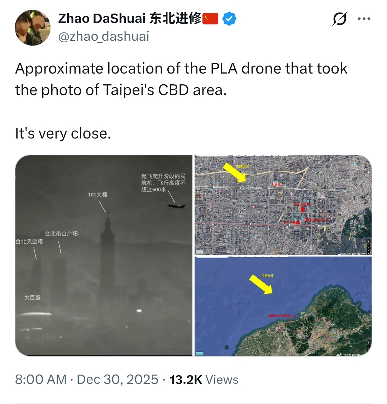Click the 'It's very close.' sentence
This screenshot has height=404, width=387.
[x=63, y=133]
